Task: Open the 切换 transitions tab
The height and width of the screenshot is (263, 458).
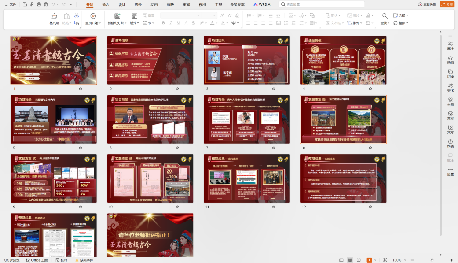Action: click(138, 4)
